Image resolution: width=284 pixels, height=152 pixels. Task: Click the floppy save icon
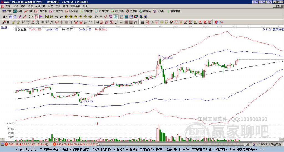point(136,17)
